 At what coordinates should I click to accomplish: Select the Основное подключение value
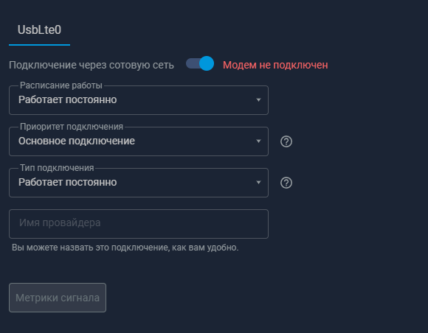[x=77, y=141]
